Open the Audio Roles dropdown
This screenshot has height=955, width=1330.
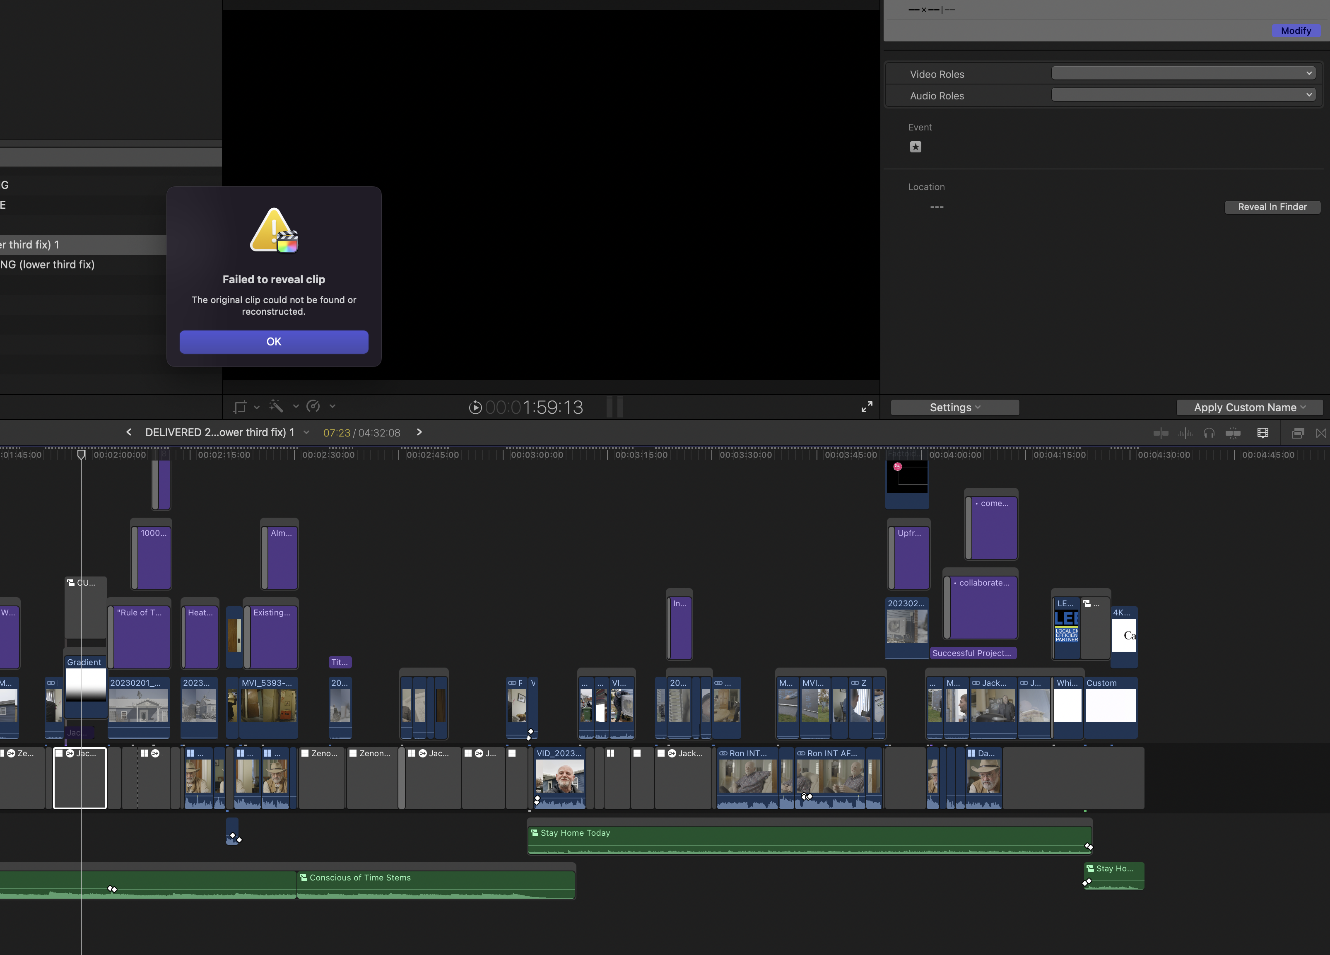1183,94
